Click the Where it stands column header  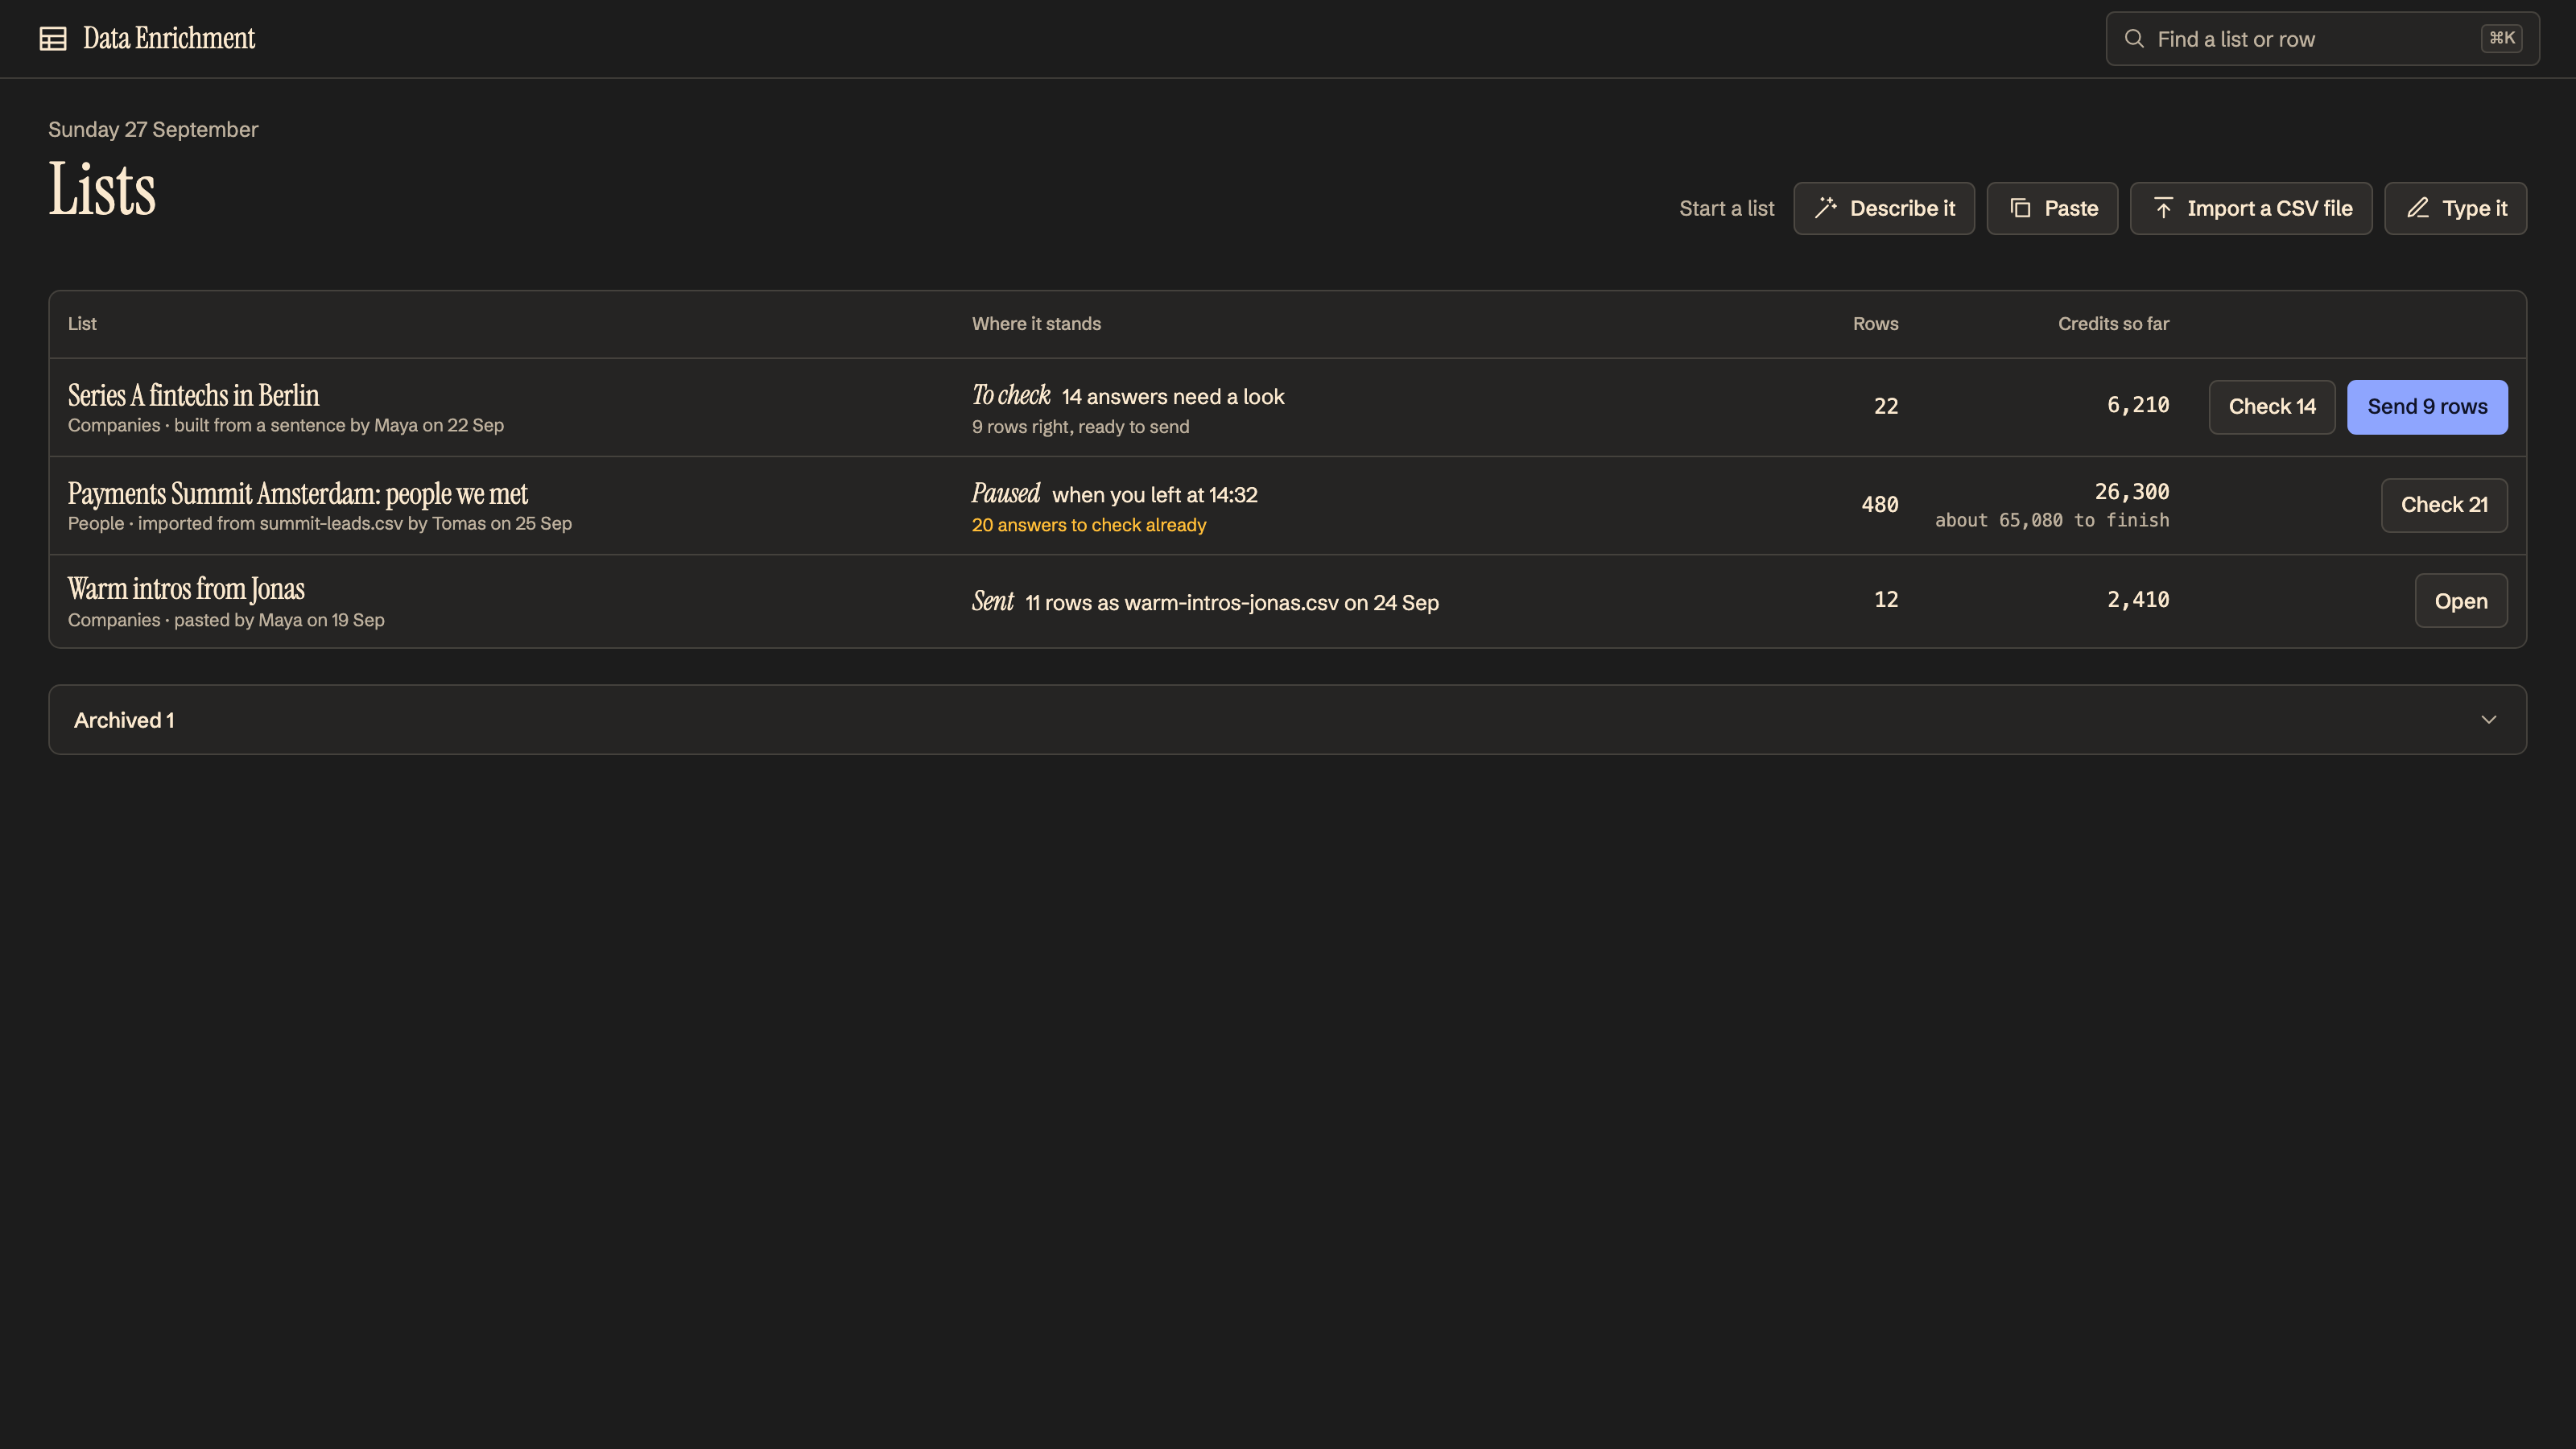click(x=1036, y=324)
